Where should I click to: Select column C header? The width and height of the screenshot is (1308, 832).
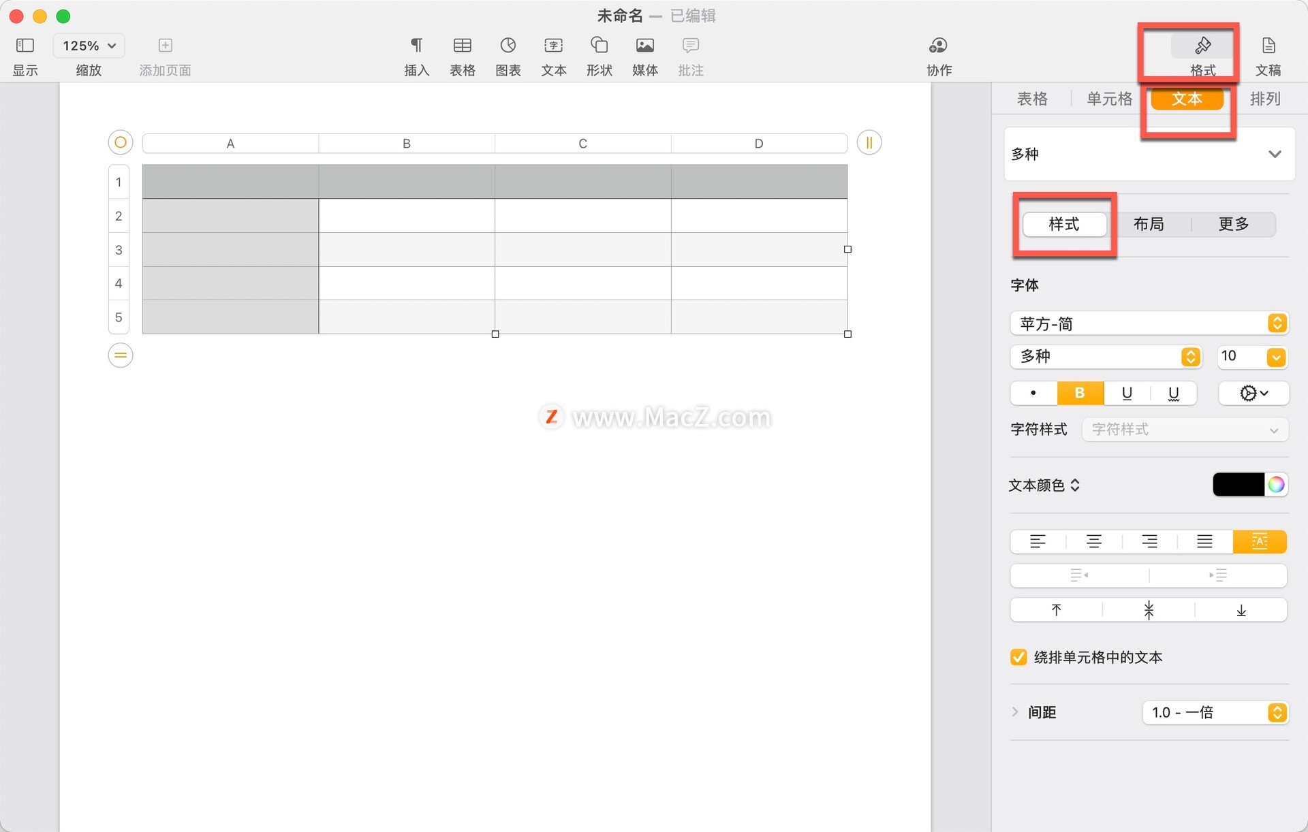[x=583, y=143]
